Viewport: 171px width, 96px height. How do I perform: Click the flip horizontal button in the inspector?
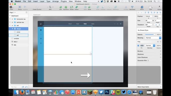pyautogui.click(x=156, y=25)
